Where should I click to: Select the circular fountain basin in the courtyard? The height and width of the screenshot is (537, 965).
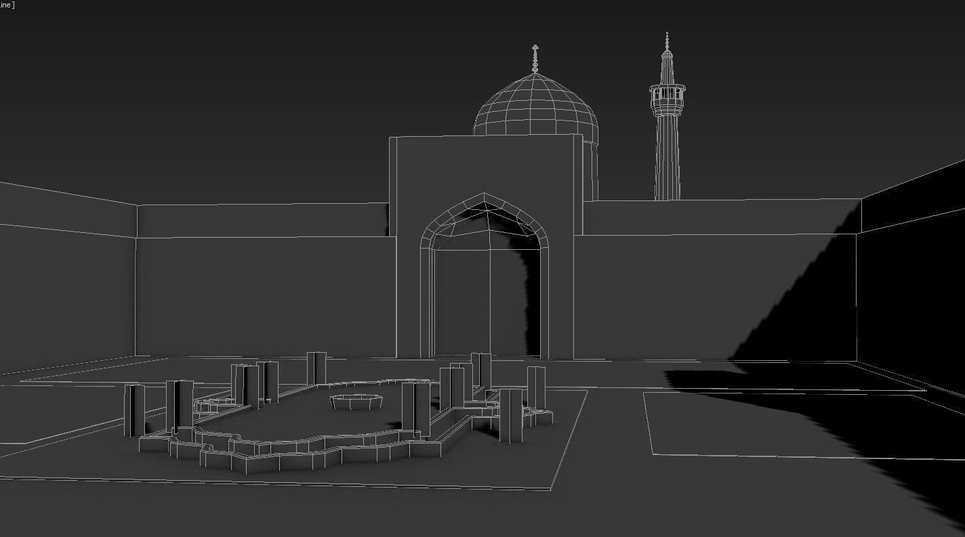click(x=356, y=402)
